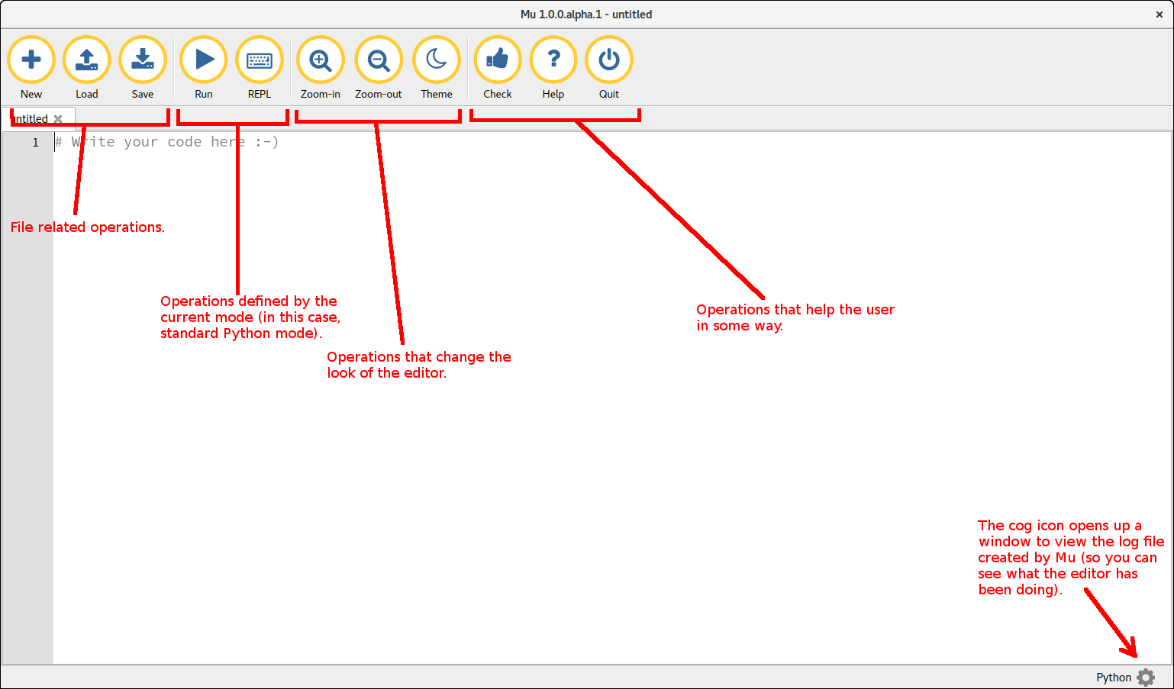Close the Mu window with title bar X
This screenshot has width=1174, height=689.
tap(1159, 14)
